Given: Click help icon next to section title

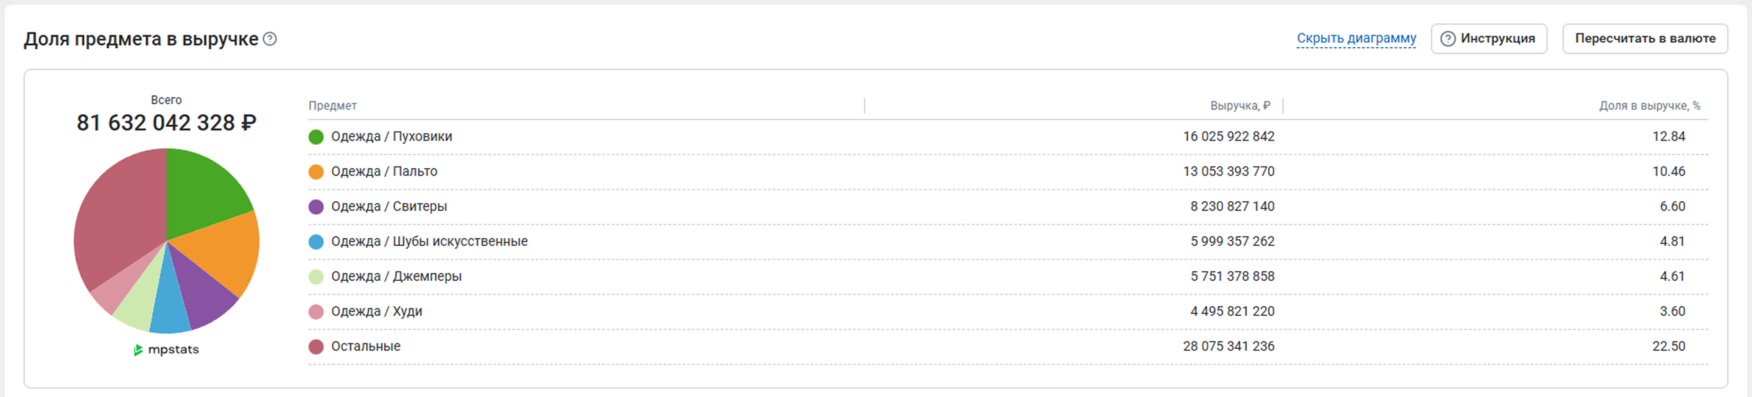Looking at the screenshot, I should point(270,39).
